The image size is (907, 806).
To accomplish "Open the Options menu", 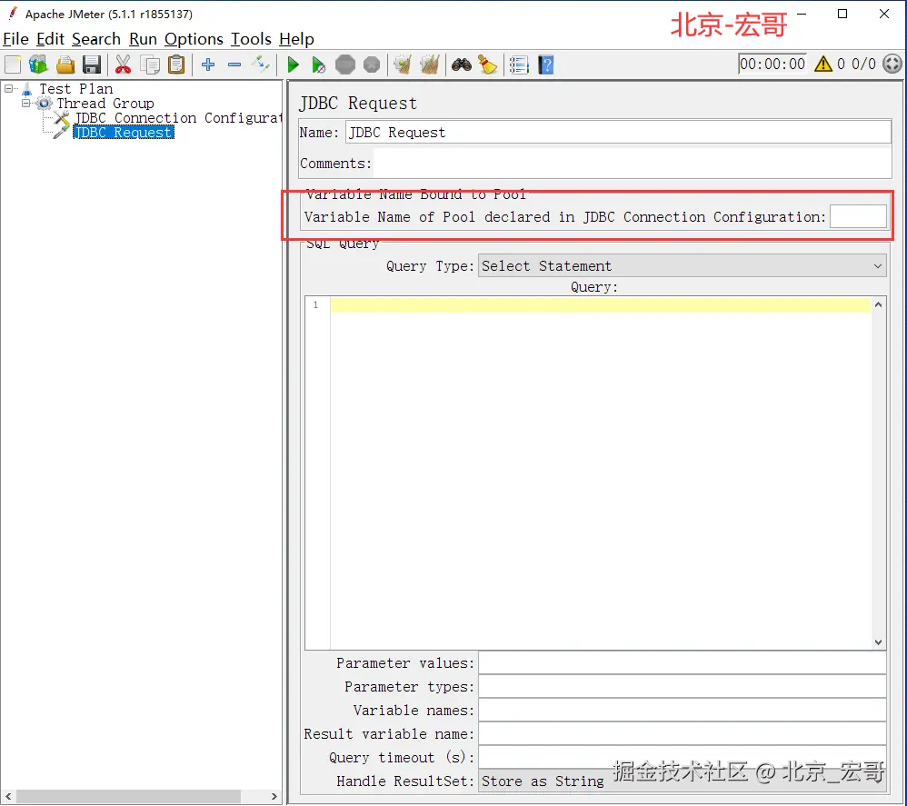I will (194, 39).
